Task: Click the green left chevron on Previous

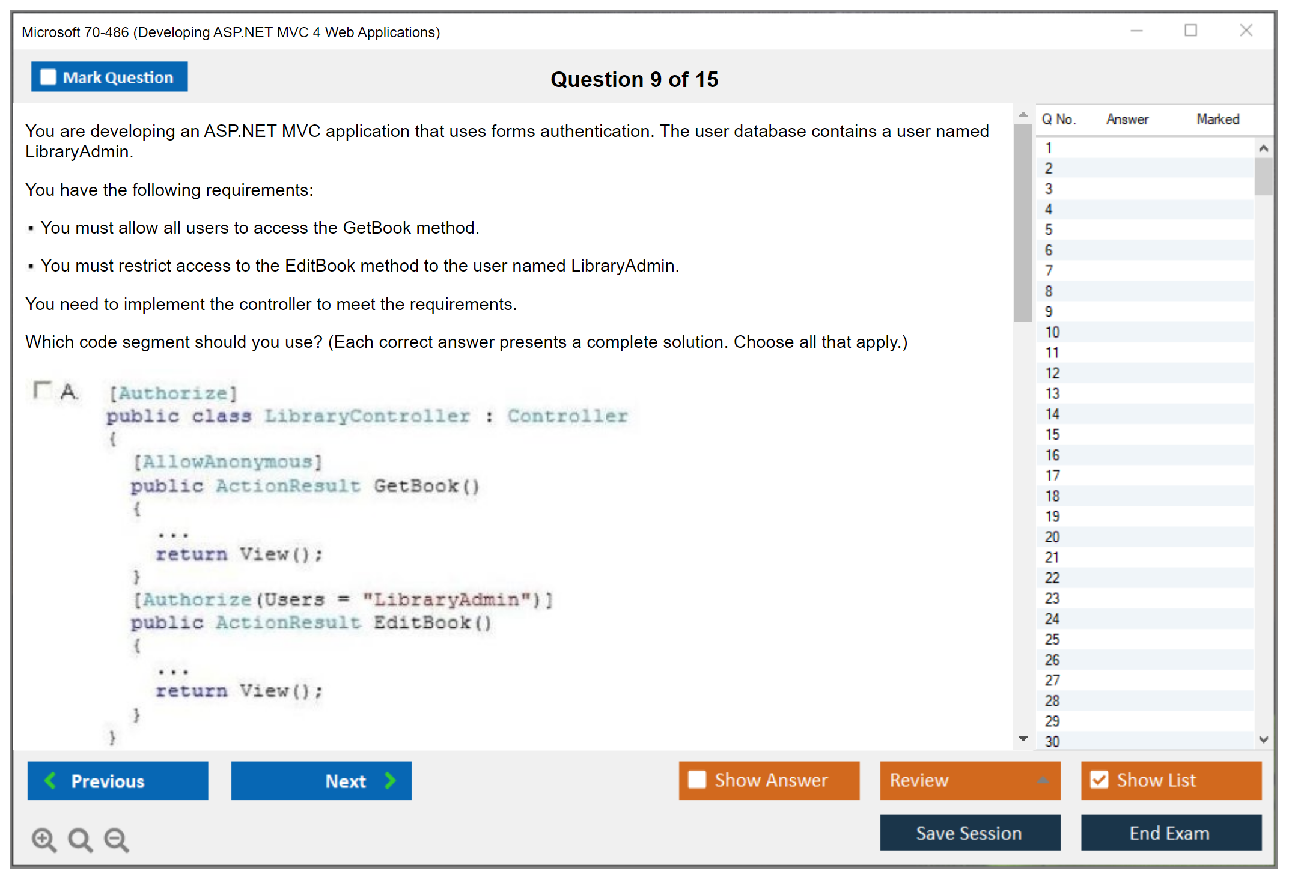Action: 50,780
